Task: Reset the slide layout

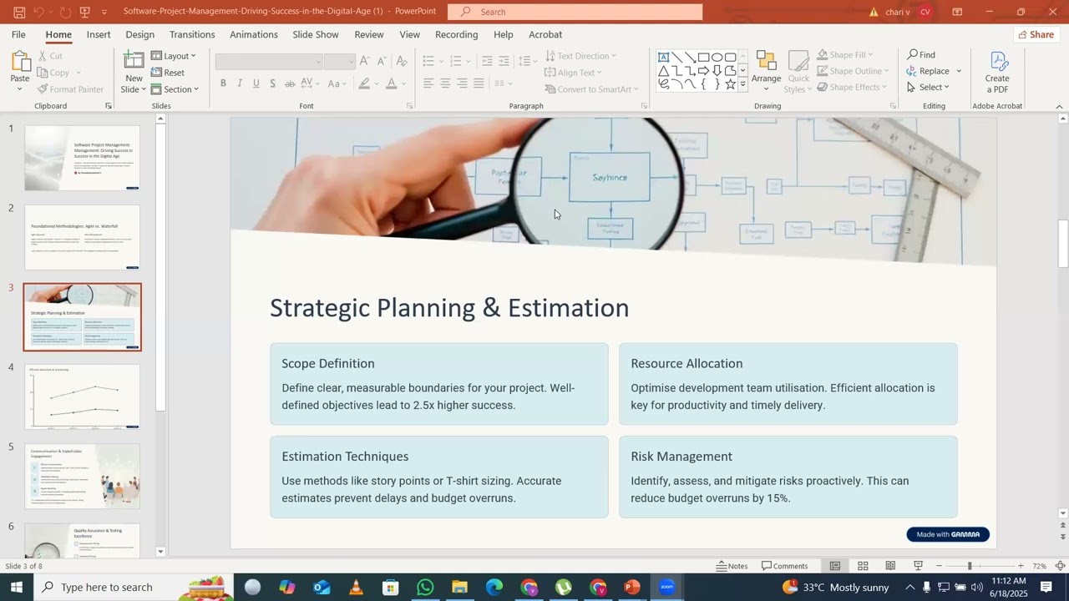Action: coord(168,73)
